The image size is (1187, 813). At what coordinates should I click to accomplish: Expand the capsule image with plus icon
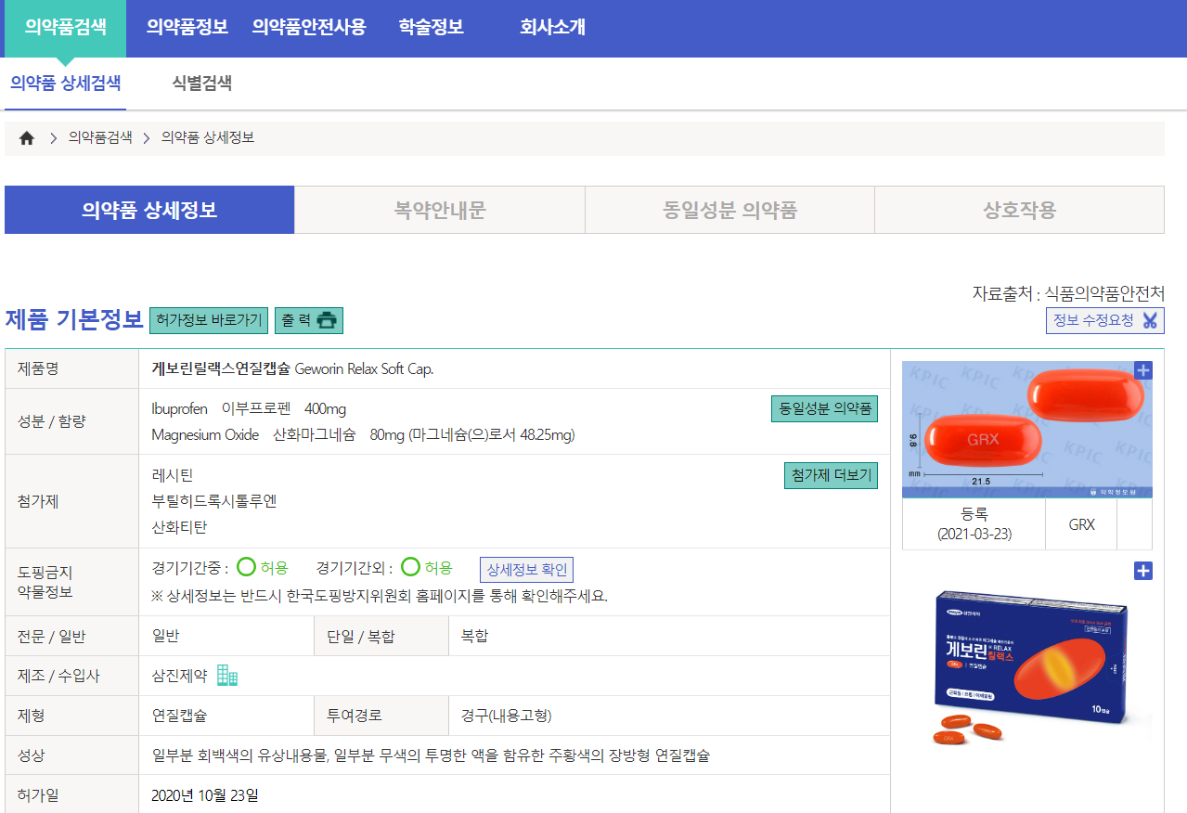(1143, 370)
